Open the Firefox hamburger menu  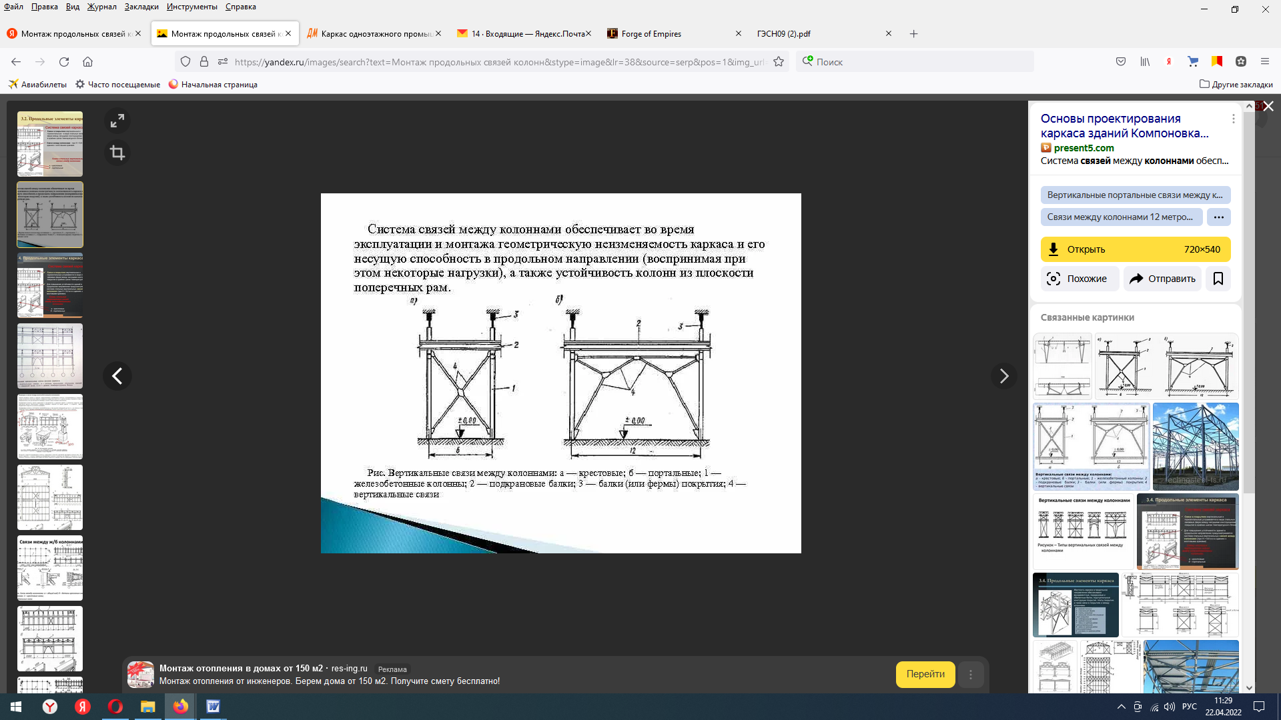click(1264, 62)
